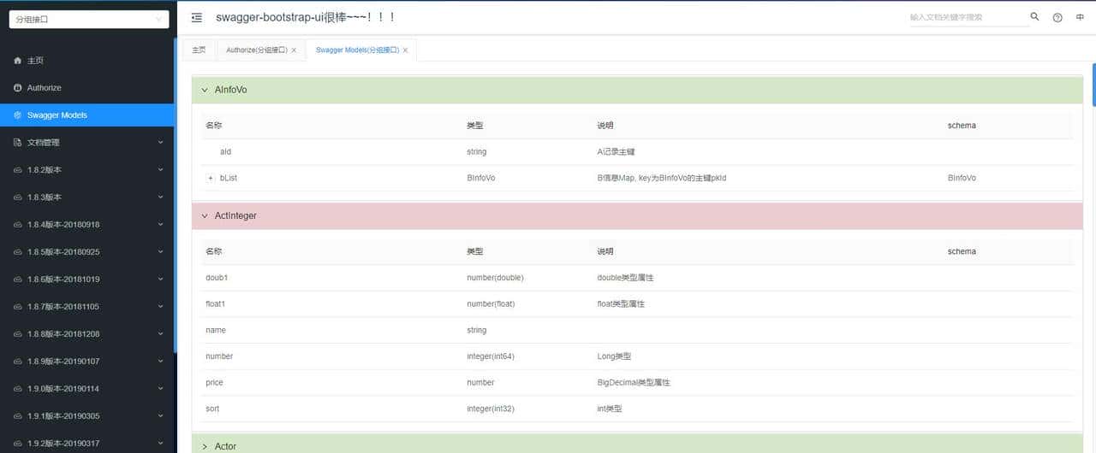Expand the 1.8.7版本-20181105 chevron
Image resolution: width=1096 pixels, height=453 pixels.
(160, 307)
